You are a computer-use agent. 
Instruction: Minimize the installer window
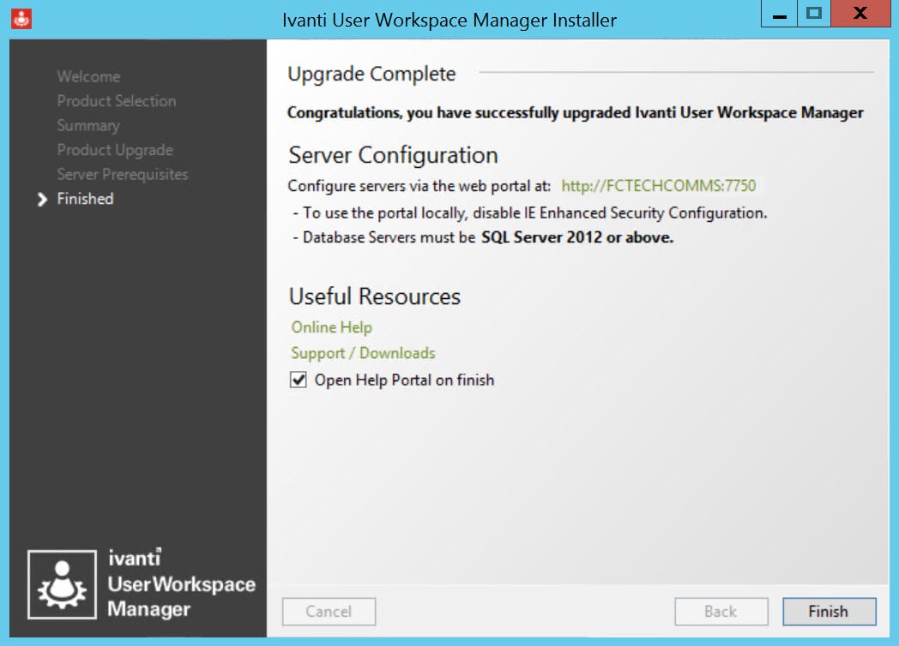tap(780, 15)
